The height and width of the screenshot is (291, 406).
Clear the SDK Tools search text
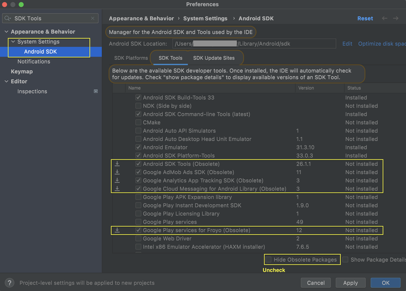click(93, 18)
